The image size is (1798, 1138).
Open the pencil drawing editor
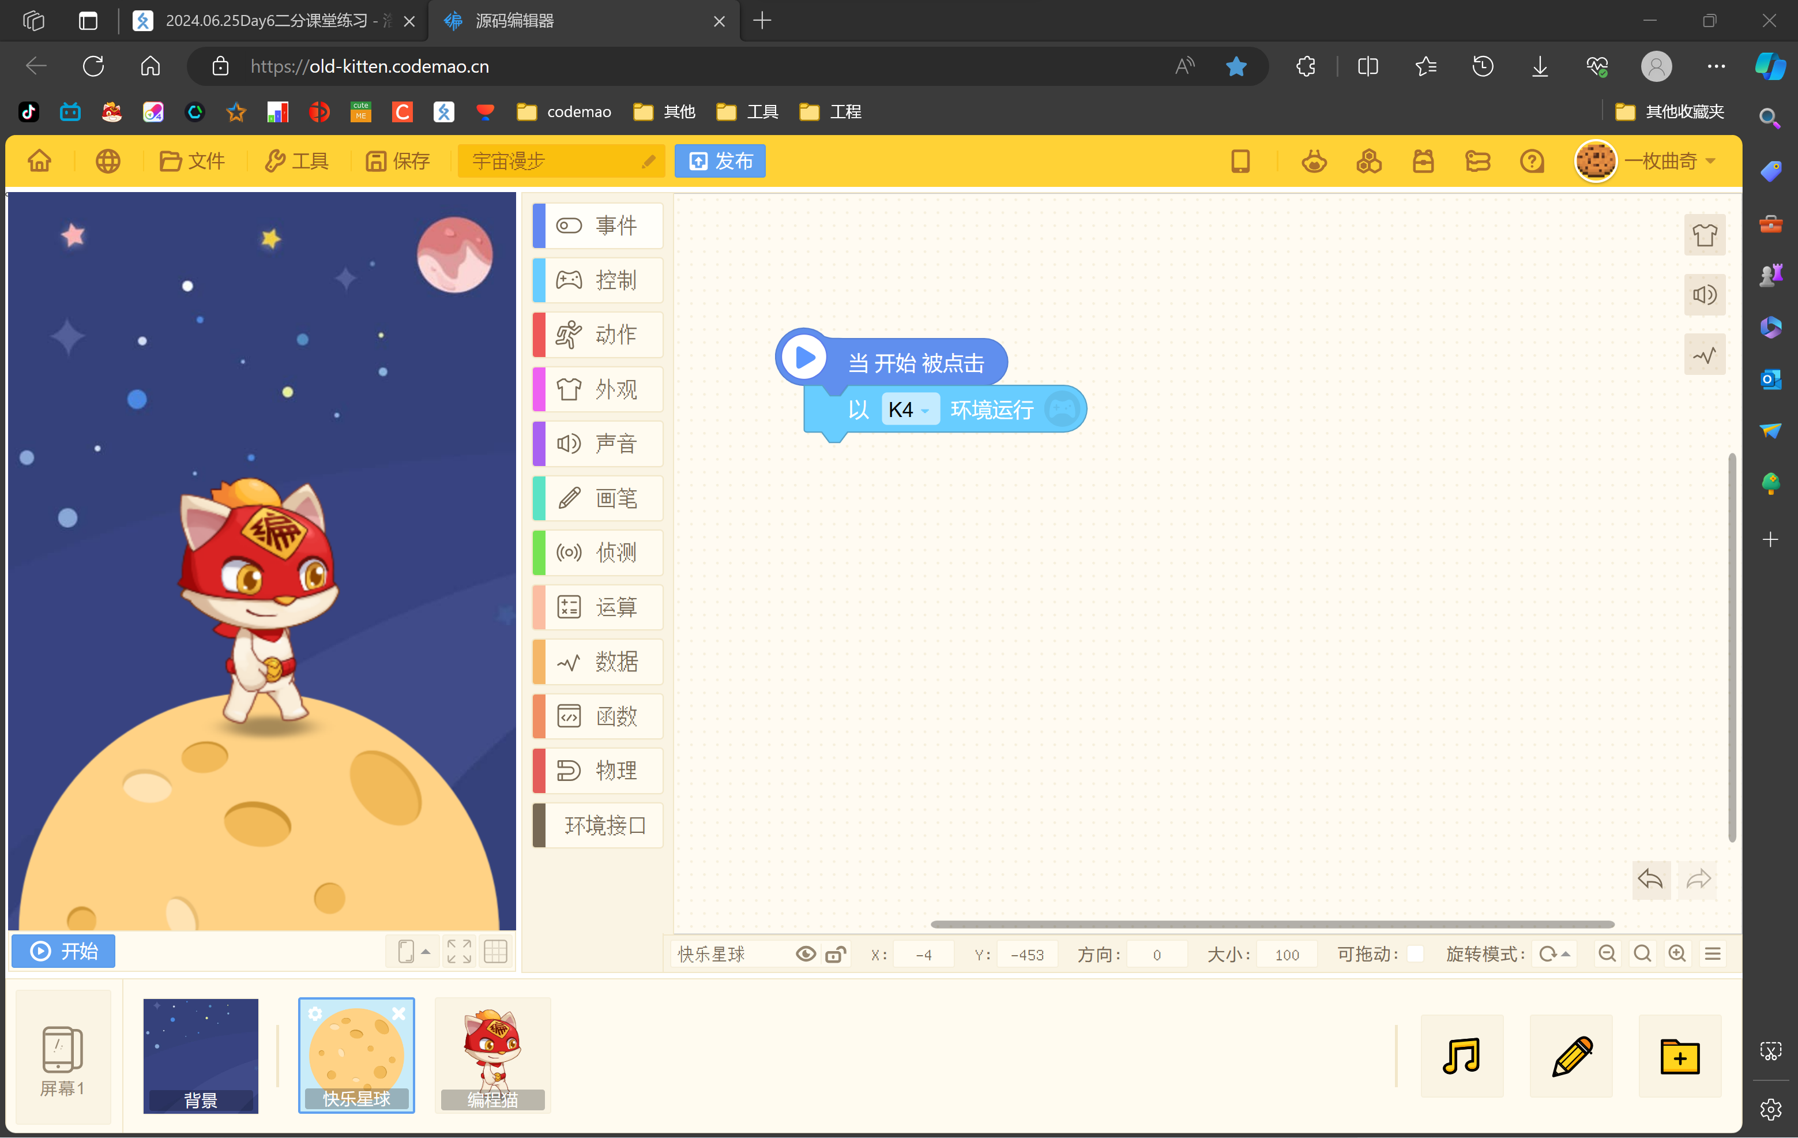pyautogui.click(x=1571, y=1056)
